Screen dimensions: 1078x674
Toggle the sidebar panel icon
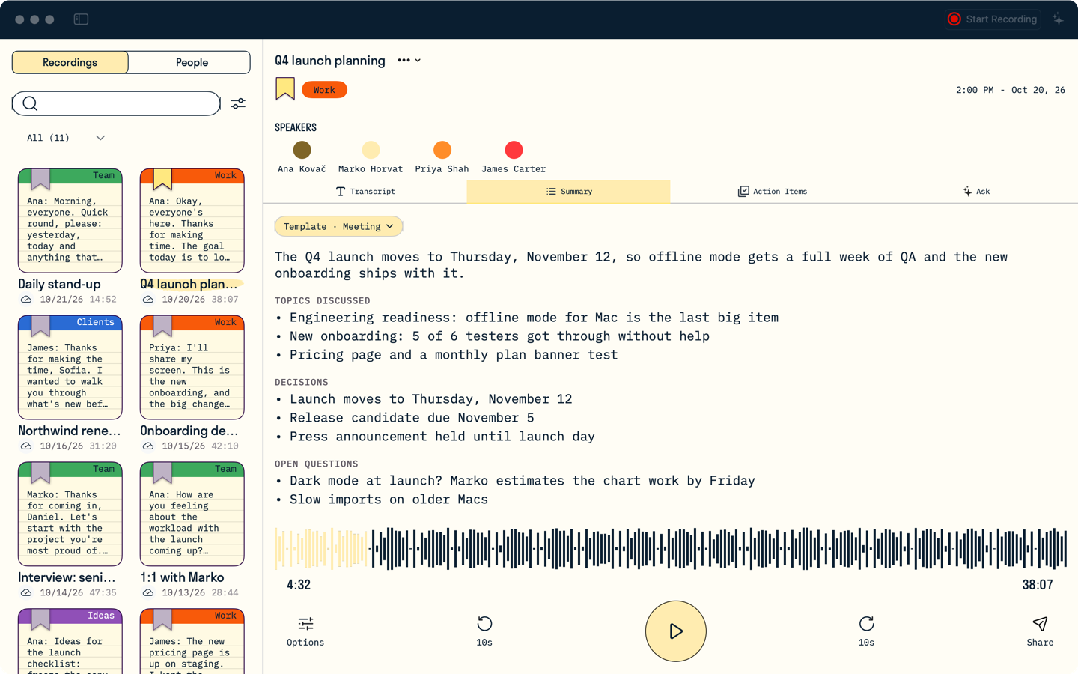pos(81,19)
